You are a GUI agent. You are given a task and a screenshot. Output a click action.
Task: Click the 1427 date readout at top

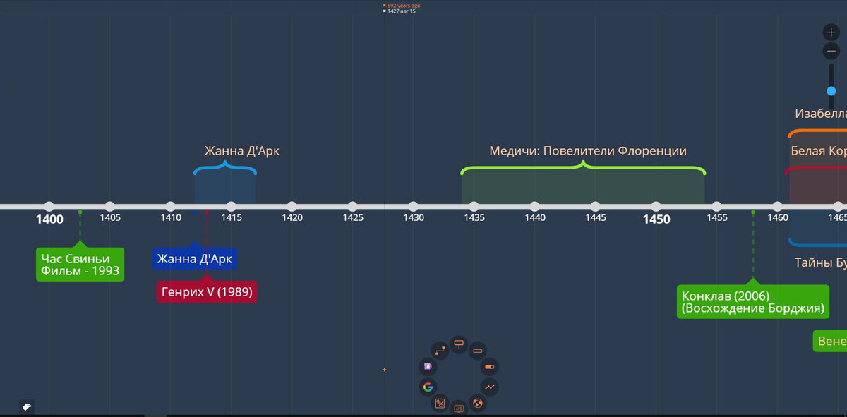coord(402,11)
